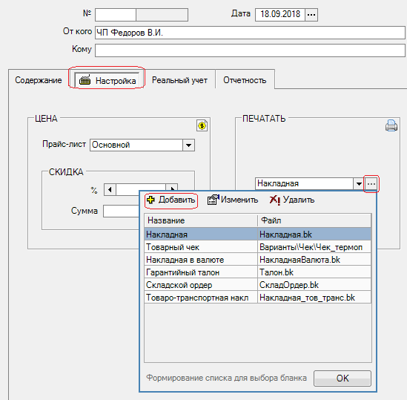Select the Складской ордер row
The height and width of the screenshot is (400, 407).
coord(258,285)
